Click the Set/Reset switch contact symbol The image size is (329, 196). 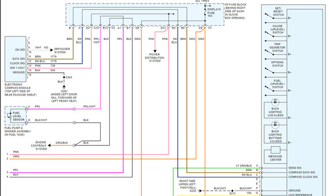coord(270,16)
